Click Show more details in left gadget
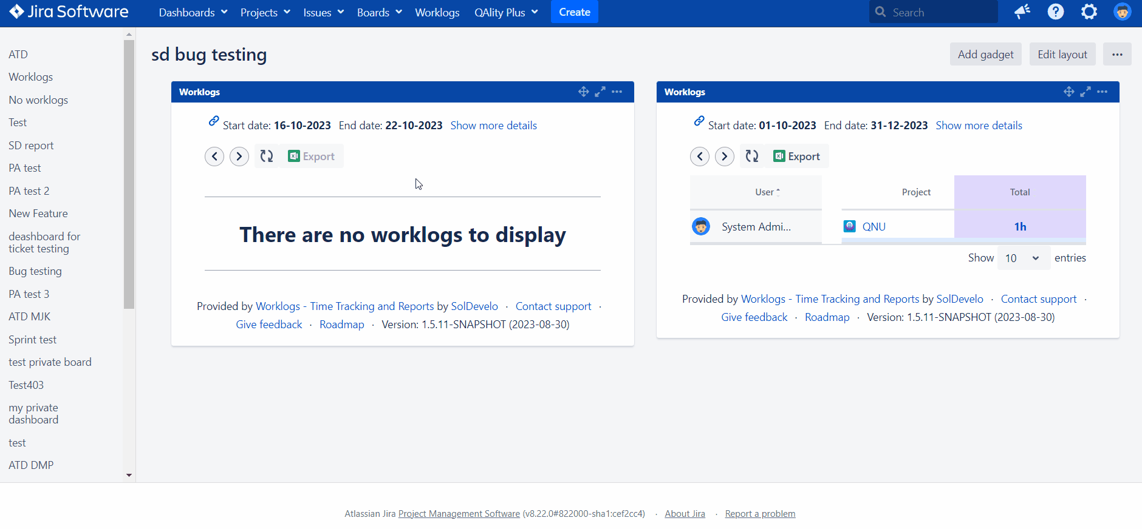Image resolution: width=1142 pixels, height=529 pixels. (494, 126)
